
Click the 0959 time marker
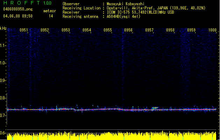point(191,30)
